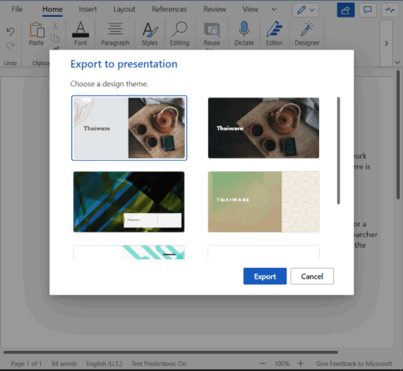Select the green beige THAIWARE theme
This screenshot has height=371, width=403.
263,202
